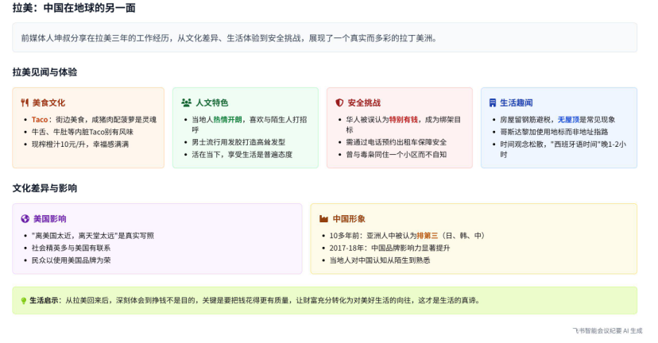Click the 文化差异与影响 section heading
The width and height of the screenshot is (658, 343).
45,188
